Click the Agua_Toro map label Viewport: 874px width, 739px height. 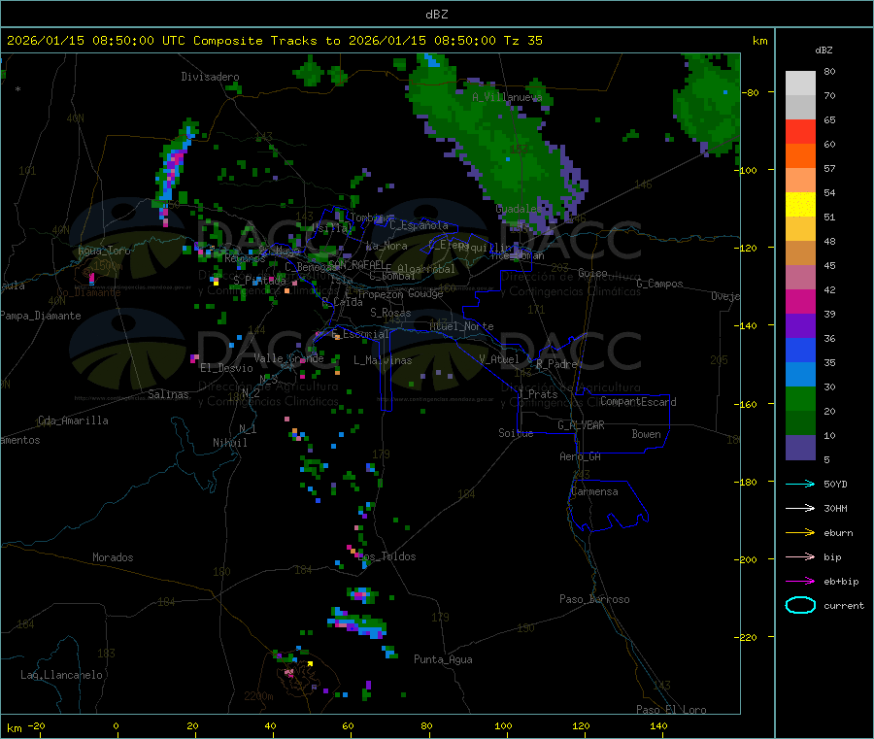coord(104,251)
